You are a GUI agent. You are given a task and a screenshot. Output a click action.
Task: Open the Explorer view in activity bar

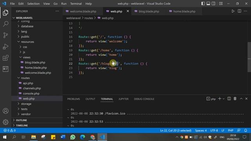coord(5,13)
